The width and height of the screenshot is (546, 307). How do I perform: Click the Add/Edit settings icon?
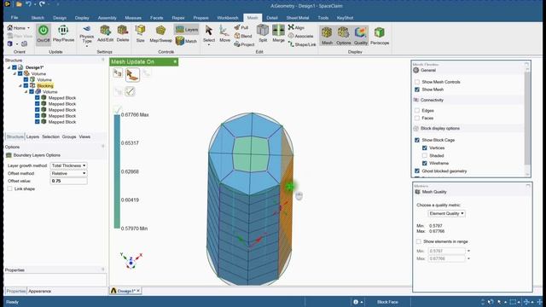tap(105, 33)
